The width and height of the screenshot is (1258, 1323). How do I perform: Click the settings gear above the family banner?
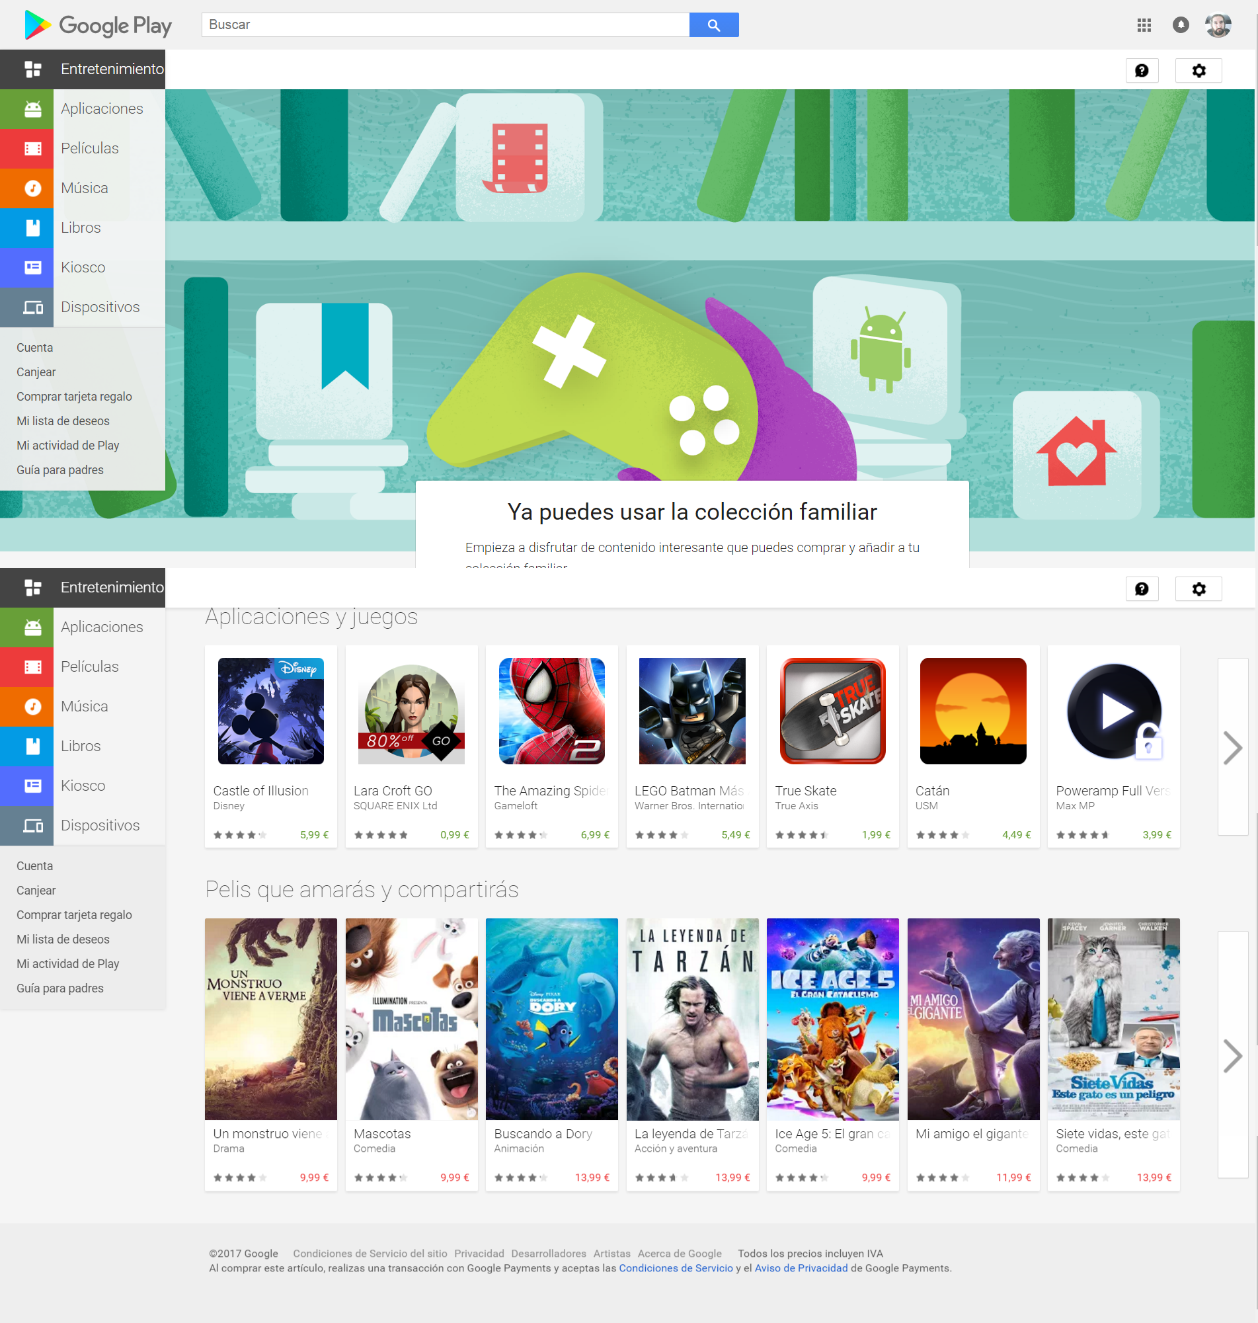(x=1199, y=70)
